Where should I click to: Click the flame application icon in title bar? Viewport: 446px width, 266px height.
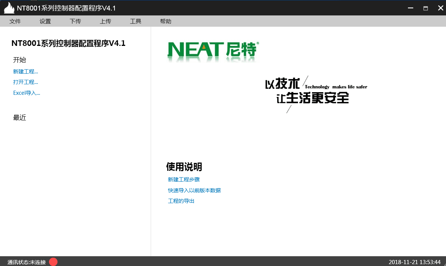[x=9, y=8]
